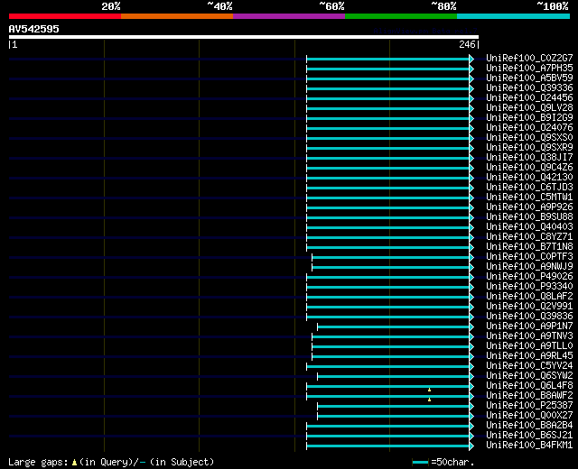Click the yellow query-gap icon in the legend
Screen dimensions: 578x469
pos(74,463)
